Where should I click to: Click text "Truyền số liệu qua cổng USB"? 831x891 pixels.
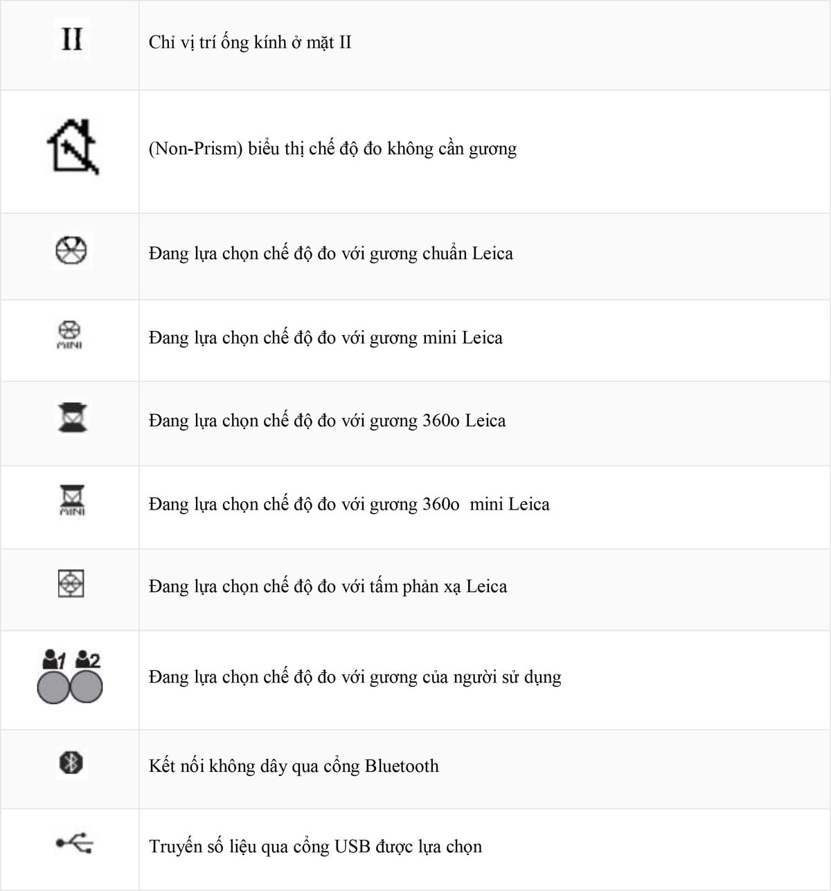click(x=315, y=847)
